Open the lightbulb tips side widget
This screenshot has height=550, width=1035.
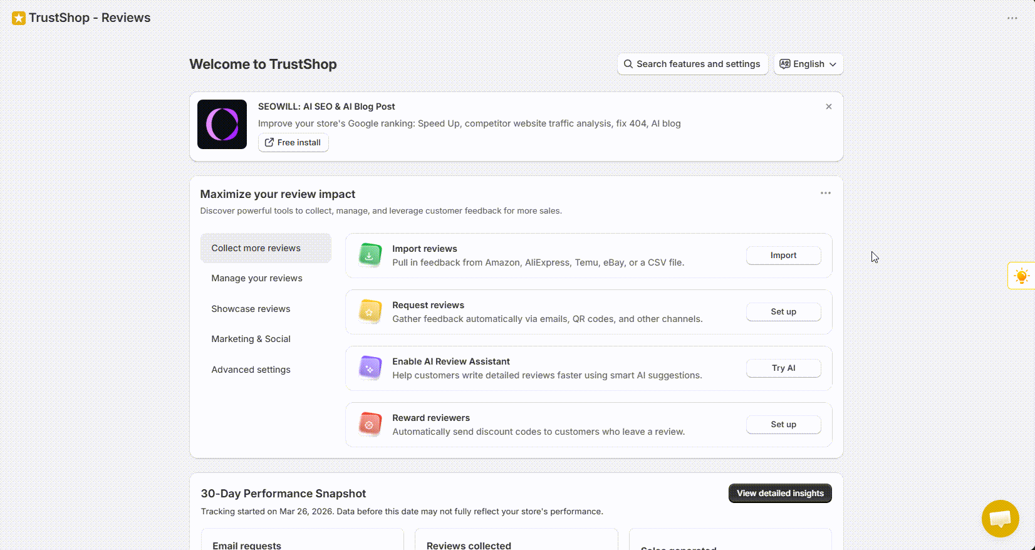[x=1021, y=276]
